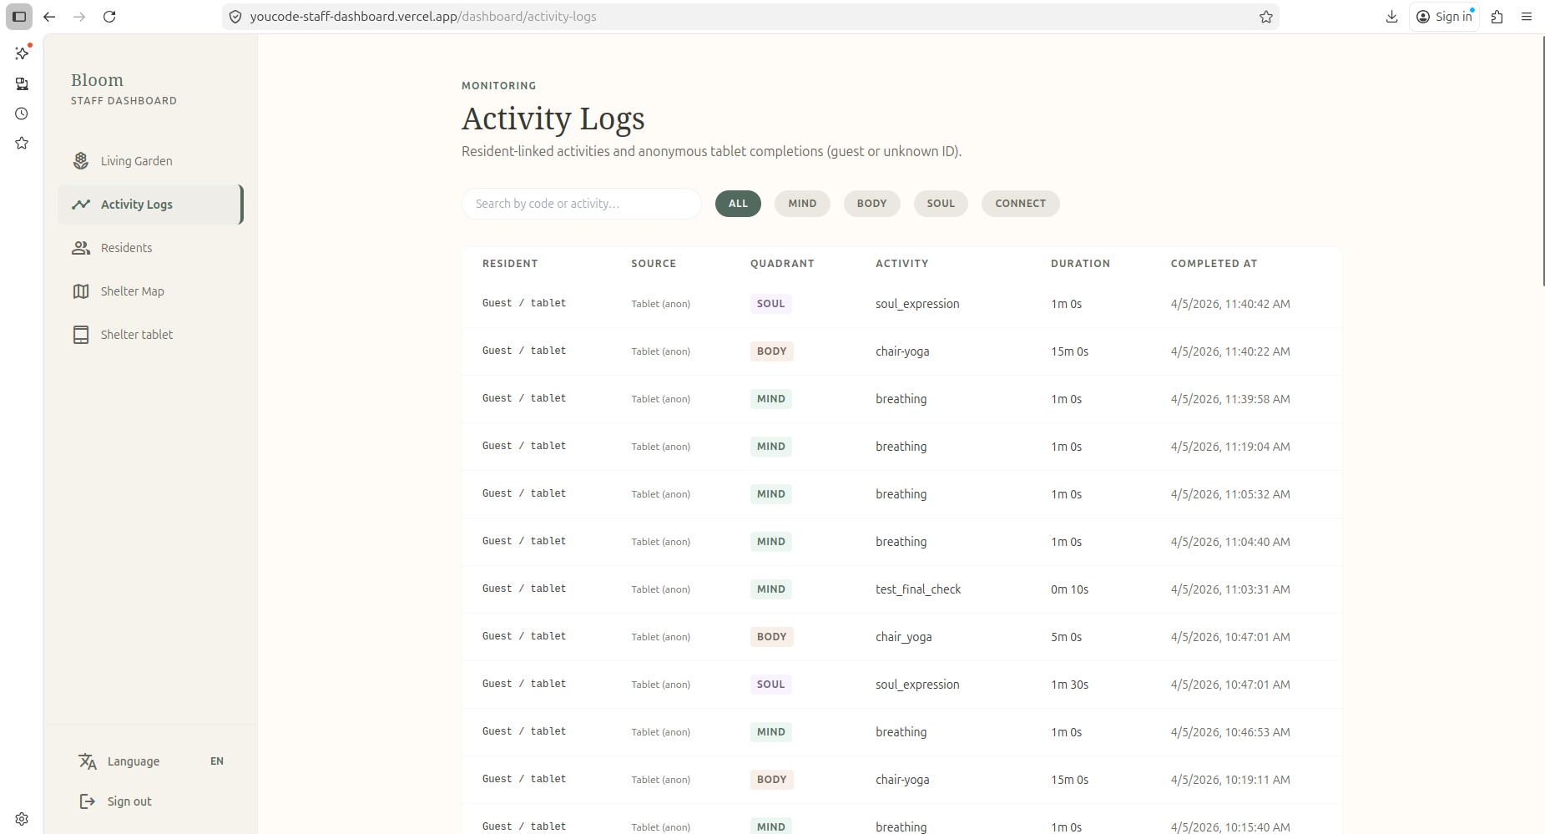
Task: Click the Language translate icon
Action: coord(88,761)
